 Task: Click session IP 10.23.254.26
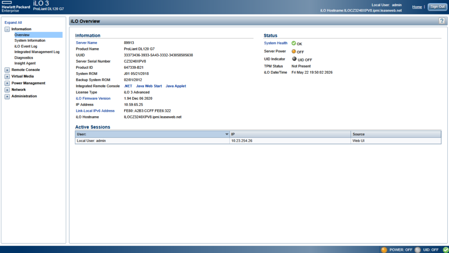(x=242, y=141)
